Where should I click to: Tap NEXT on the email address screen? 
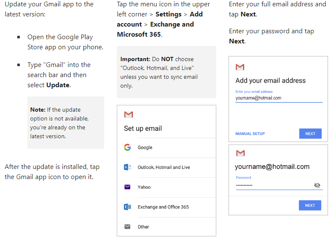[310, 134]
